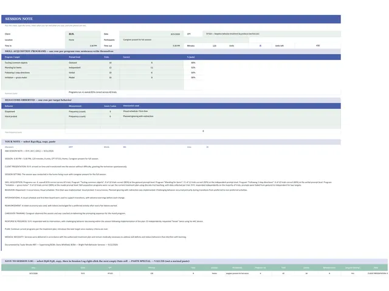Select the "SKILL ACQUISITION PROGRAMS" section heading
Viewport: 389px width, 291px height.
(171, 52)
